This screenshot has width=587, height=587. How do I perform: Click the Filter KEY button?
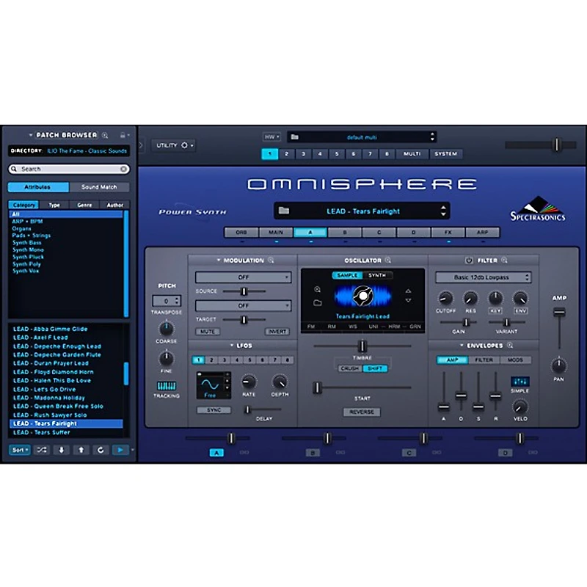pyautogui.click(x=495, y=311)
